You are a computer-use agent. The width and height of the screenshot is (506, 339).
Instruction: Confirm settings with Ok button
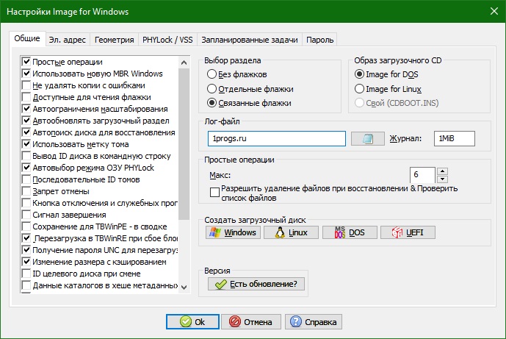tap(192, 322)
